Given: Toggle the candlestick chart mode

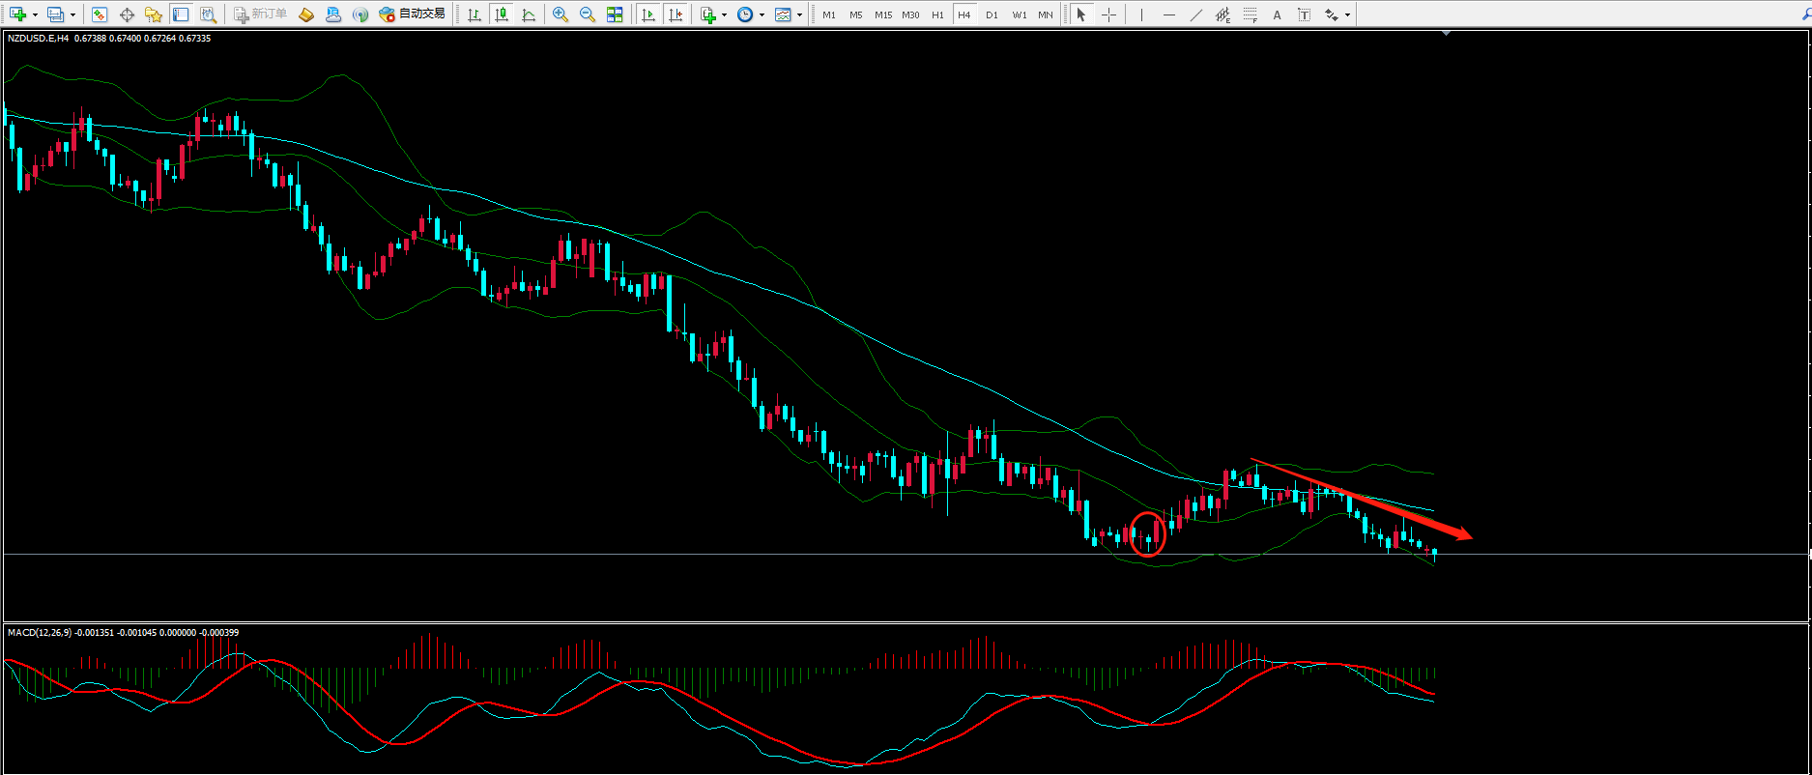Looking at the screenshot, I should point(501,14).
